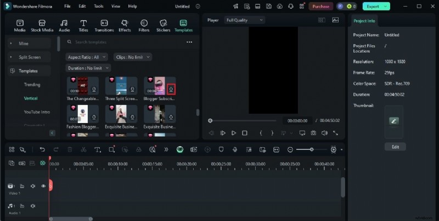Select the Titles tool
This screenshot has width=439, height=221.
coord(83,26)
